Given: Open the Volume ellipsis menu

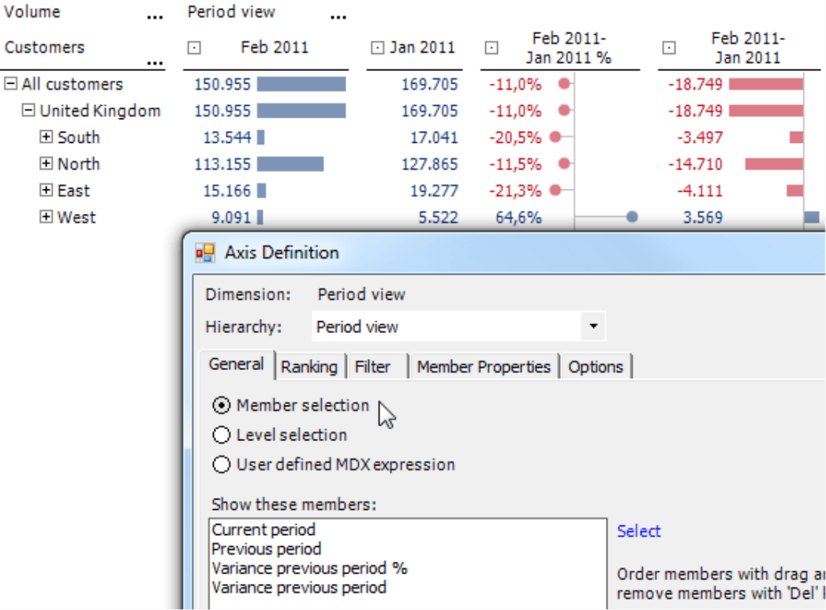Looking at the screenshot, I should (155, 17).
